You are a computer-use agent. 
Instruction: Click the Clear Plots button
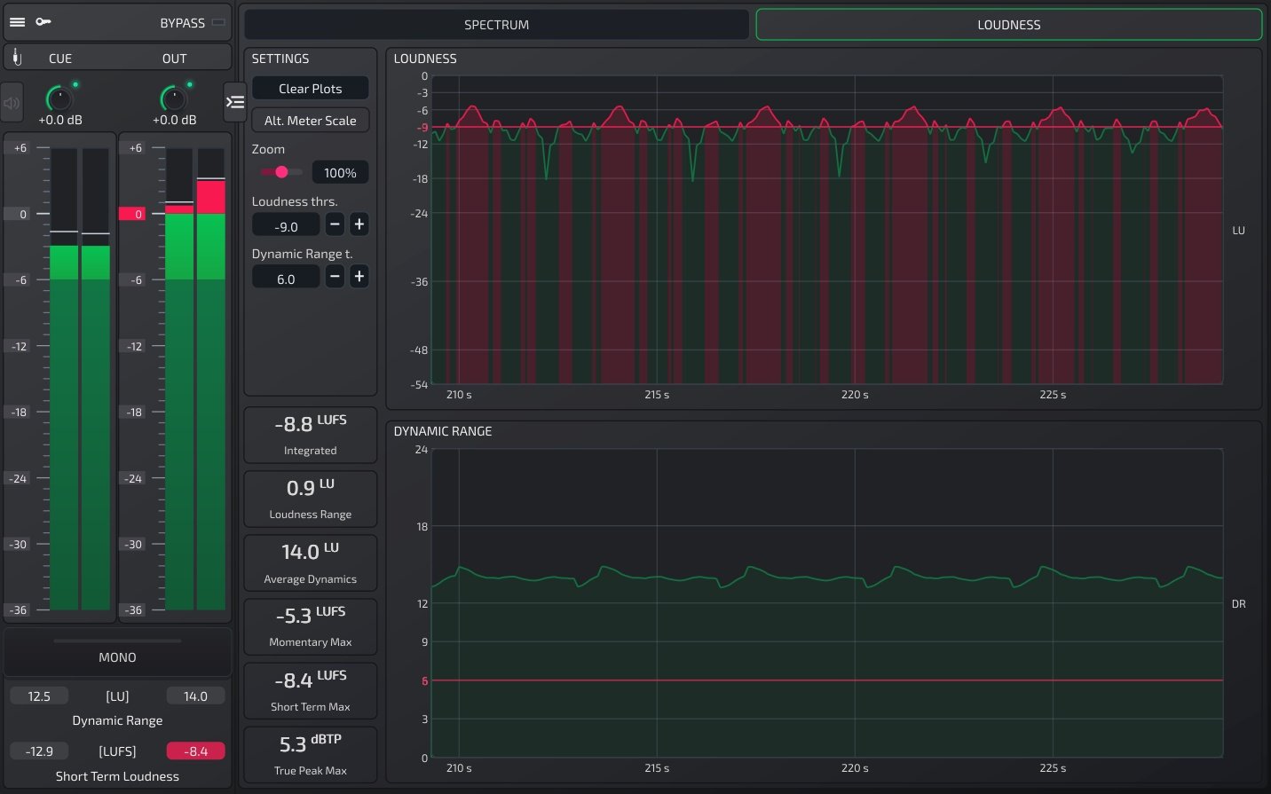[311, 89]
